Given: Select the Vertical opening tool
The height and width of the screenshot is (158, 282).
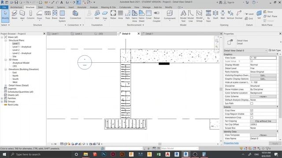Looking at the screenshot, I should point(230,14).
